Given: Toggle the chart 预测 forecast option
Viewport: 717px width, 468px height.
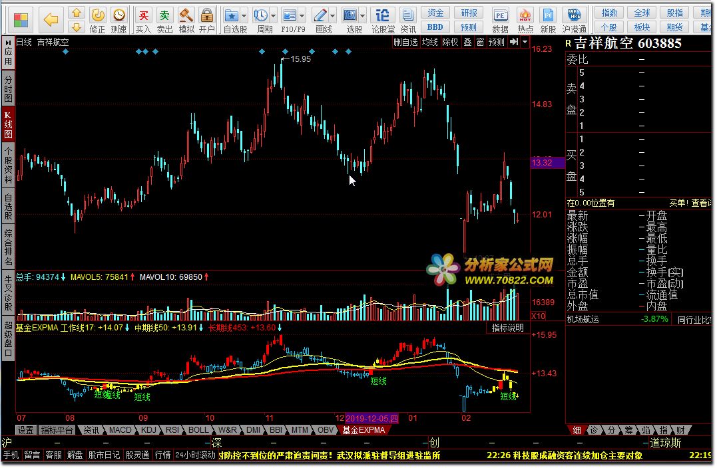Looking at the screenshot, I should point(497,42).
